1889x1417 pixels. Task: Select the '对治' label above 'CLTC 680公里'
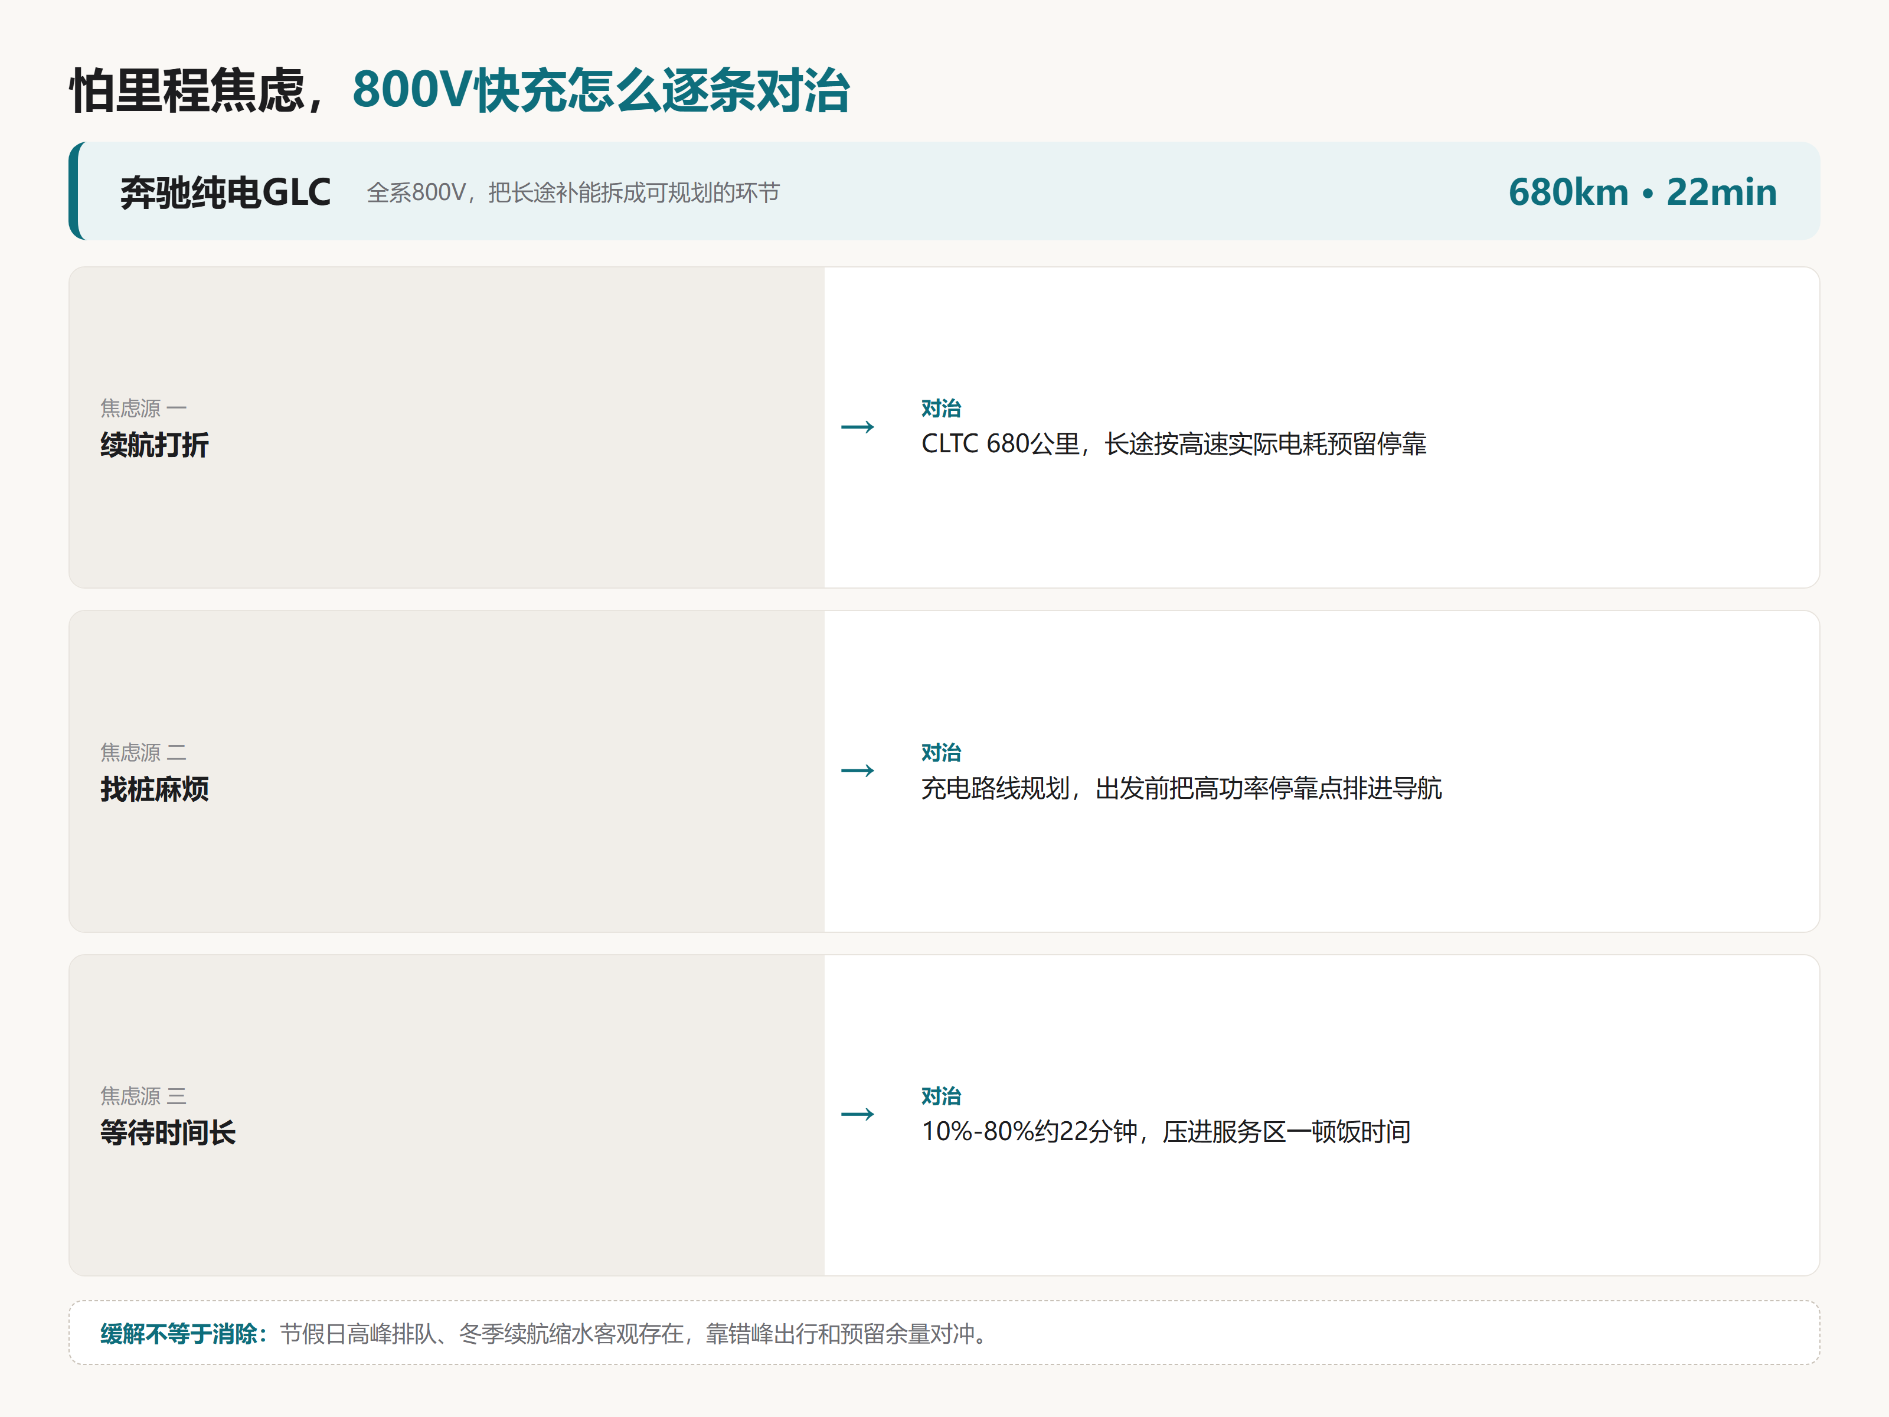tap(941, 409)
